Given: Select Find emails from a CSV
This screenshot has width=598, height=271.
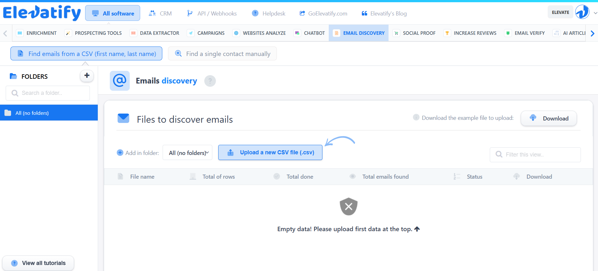Looking at the screenshot, I should coord(86,53).
